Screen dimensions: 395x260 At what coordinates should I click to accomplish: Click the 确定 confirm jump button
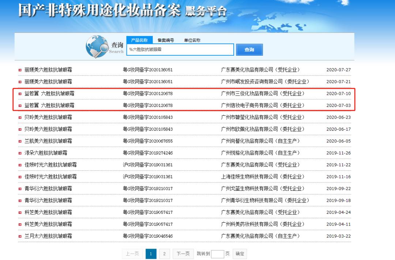click(240, 254)
